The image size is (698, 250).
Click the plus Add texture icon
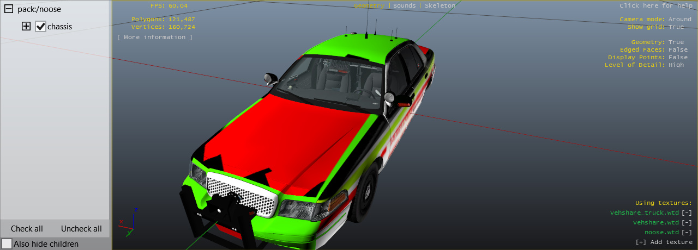[641, 242]
